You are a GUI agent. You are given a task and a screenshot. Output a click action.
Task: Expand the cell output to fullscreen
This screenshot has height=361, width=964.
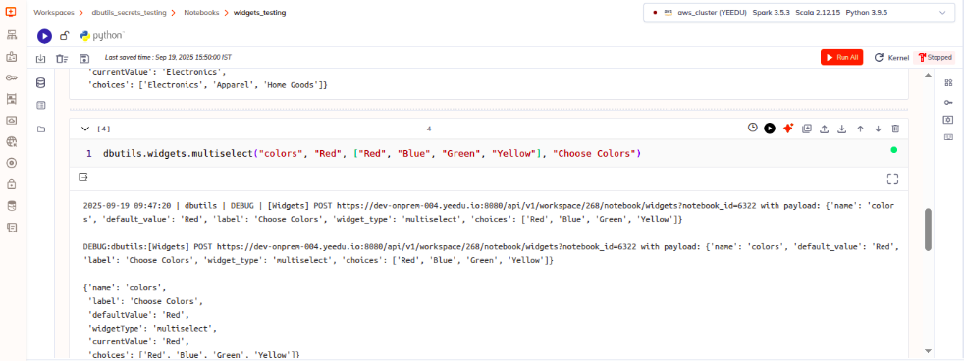tap(892, 179)
